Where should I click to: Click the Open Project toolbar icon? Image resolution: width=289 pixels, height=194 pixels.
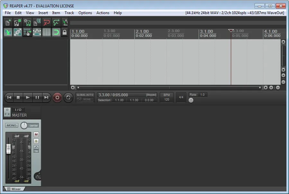[x=18, y=22]
